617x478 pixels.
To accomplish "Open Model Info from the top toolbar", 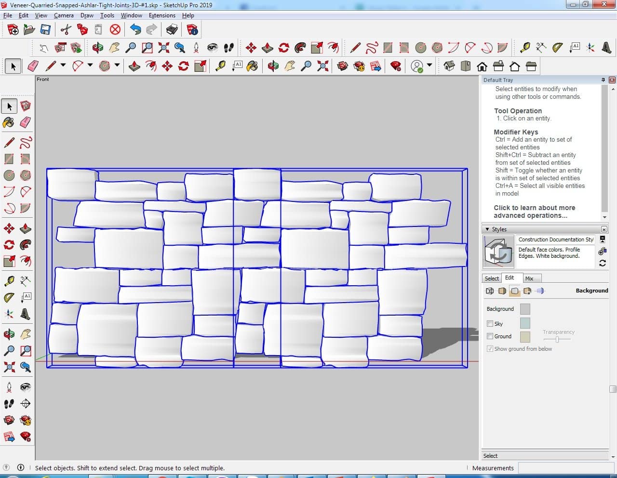I will [192, 30].
